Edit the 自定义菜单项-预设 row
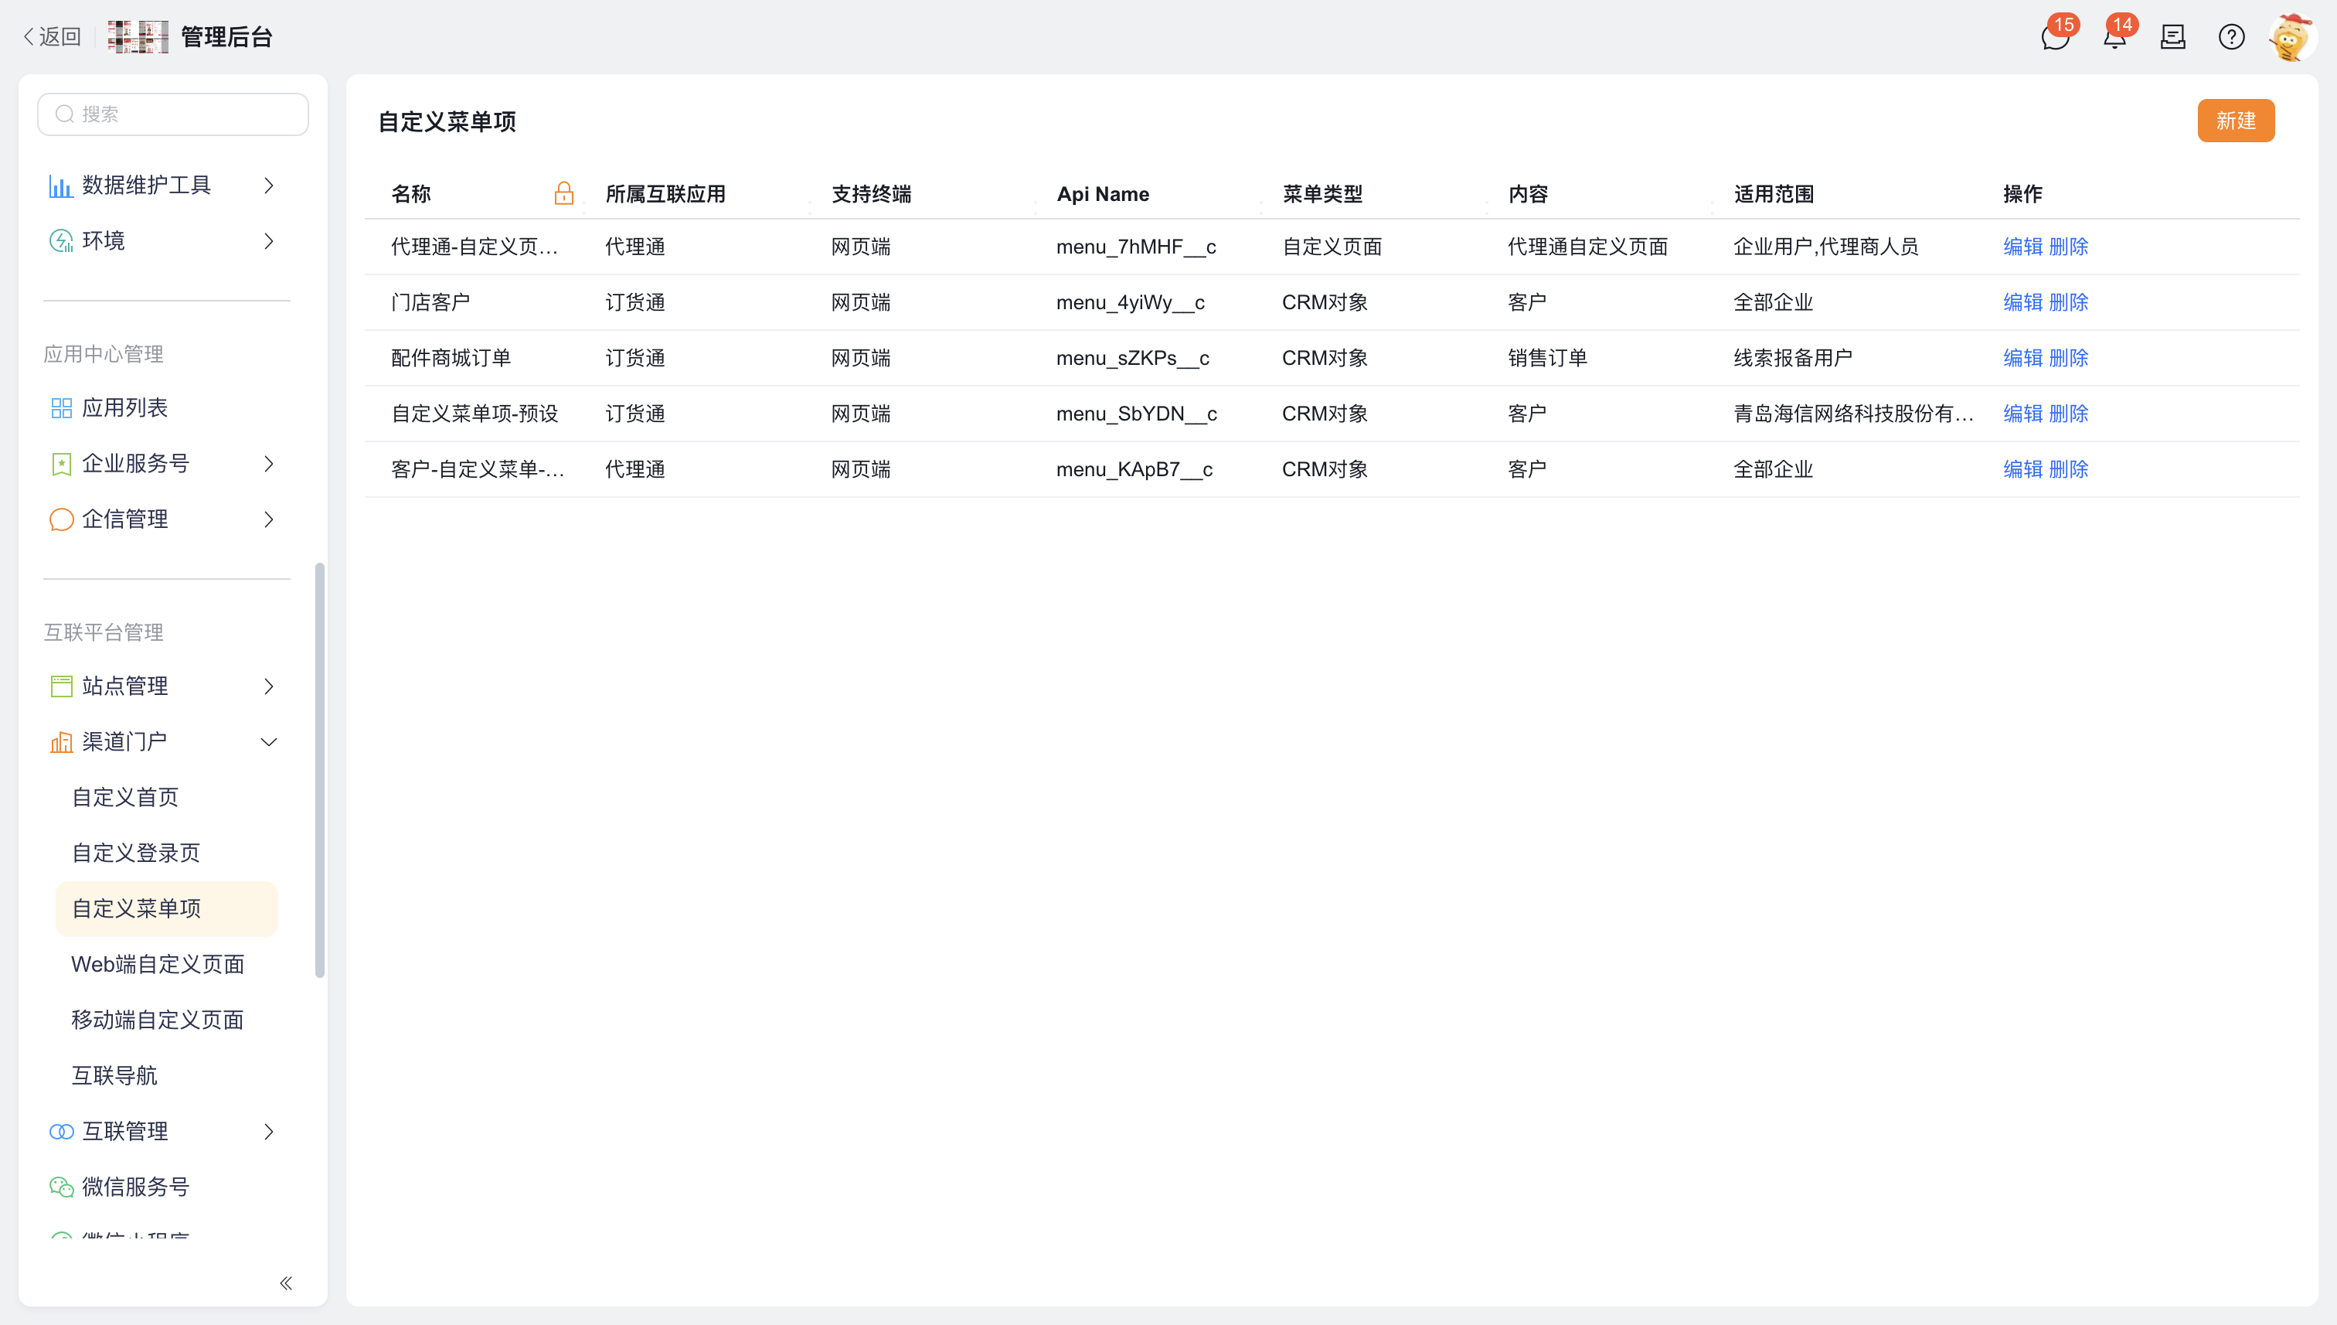Viewport: 2337px width, 1325px height. coord(2022,413)
